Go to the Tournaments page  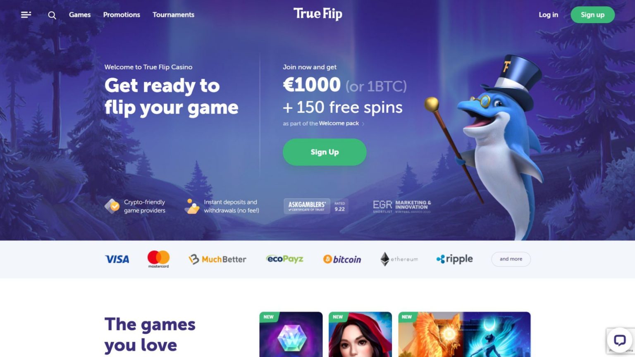coord(173,15)
